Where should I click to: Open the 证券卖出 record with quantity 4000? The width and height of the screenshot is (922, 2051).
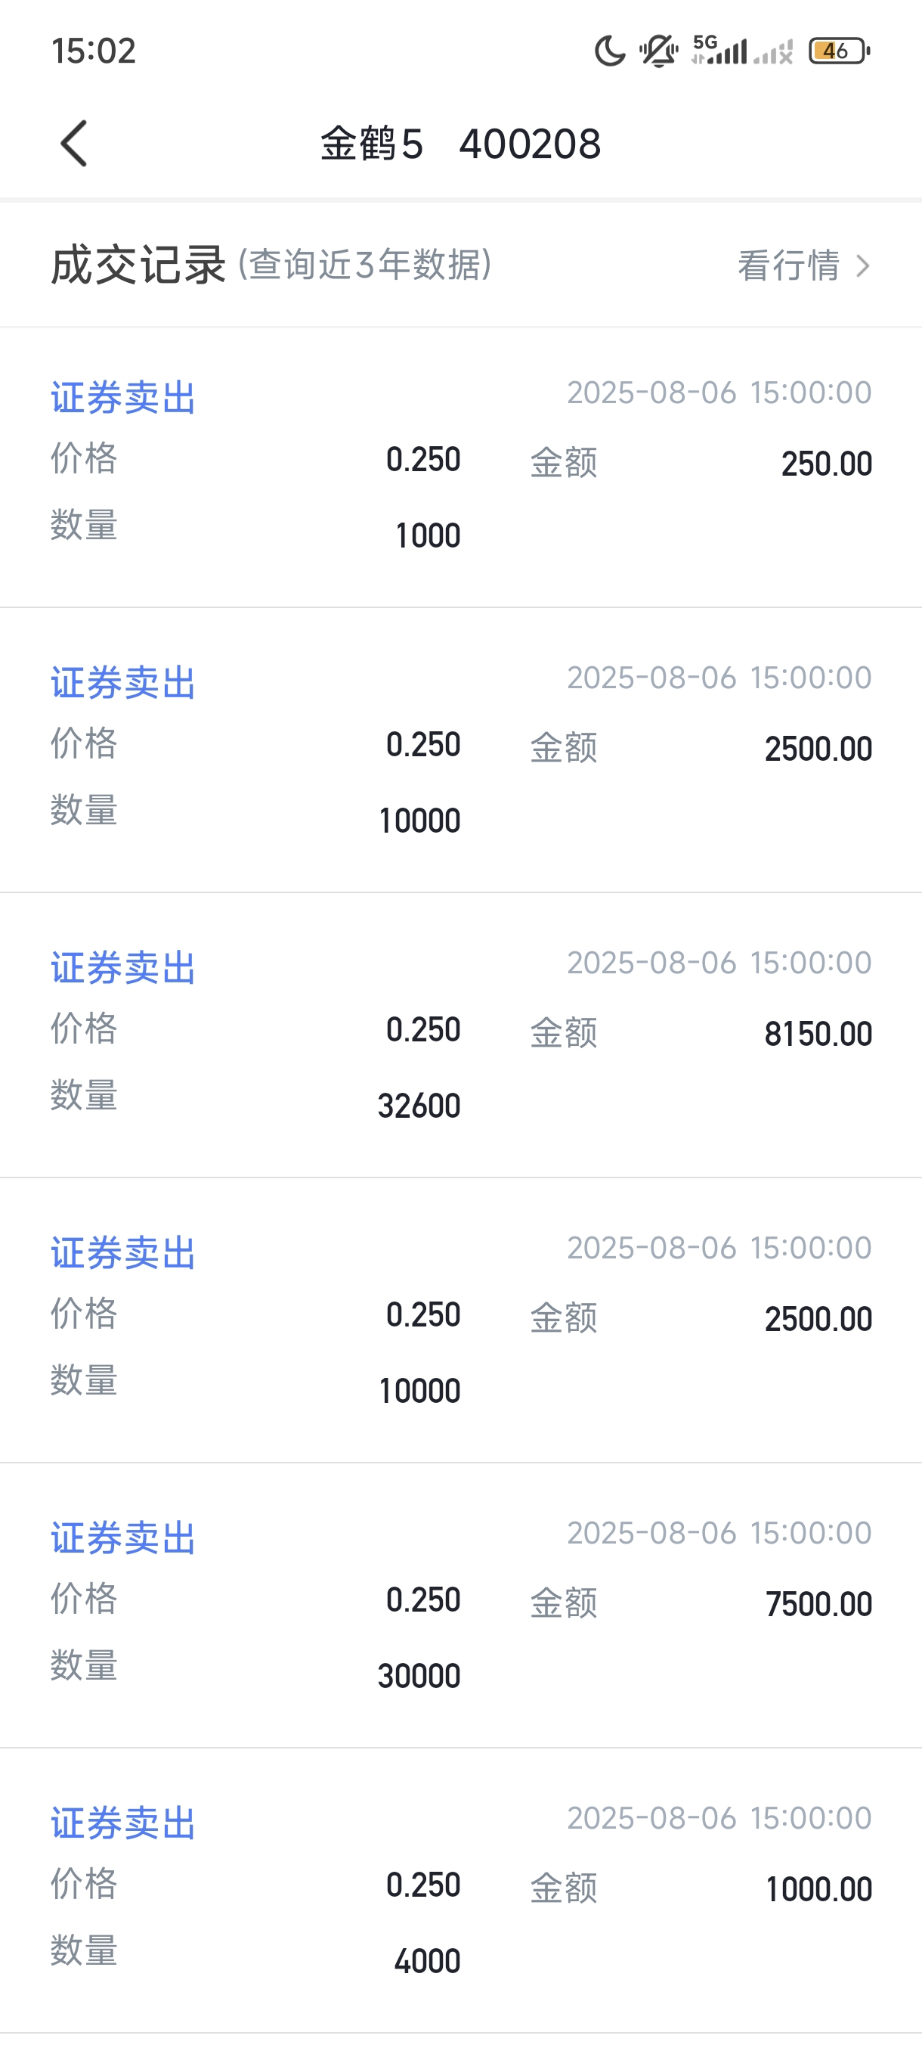pyautogui.click(x=460, y=1890)
